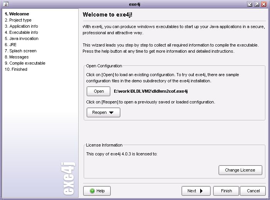Image resolution: width=270 pixels, height=200 pixels.
Task: Cancel the wizard
Action: (253, 191)
